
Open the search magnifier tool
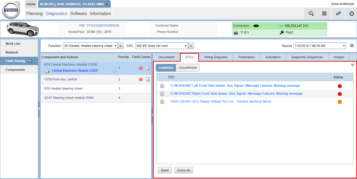(311, 14)
